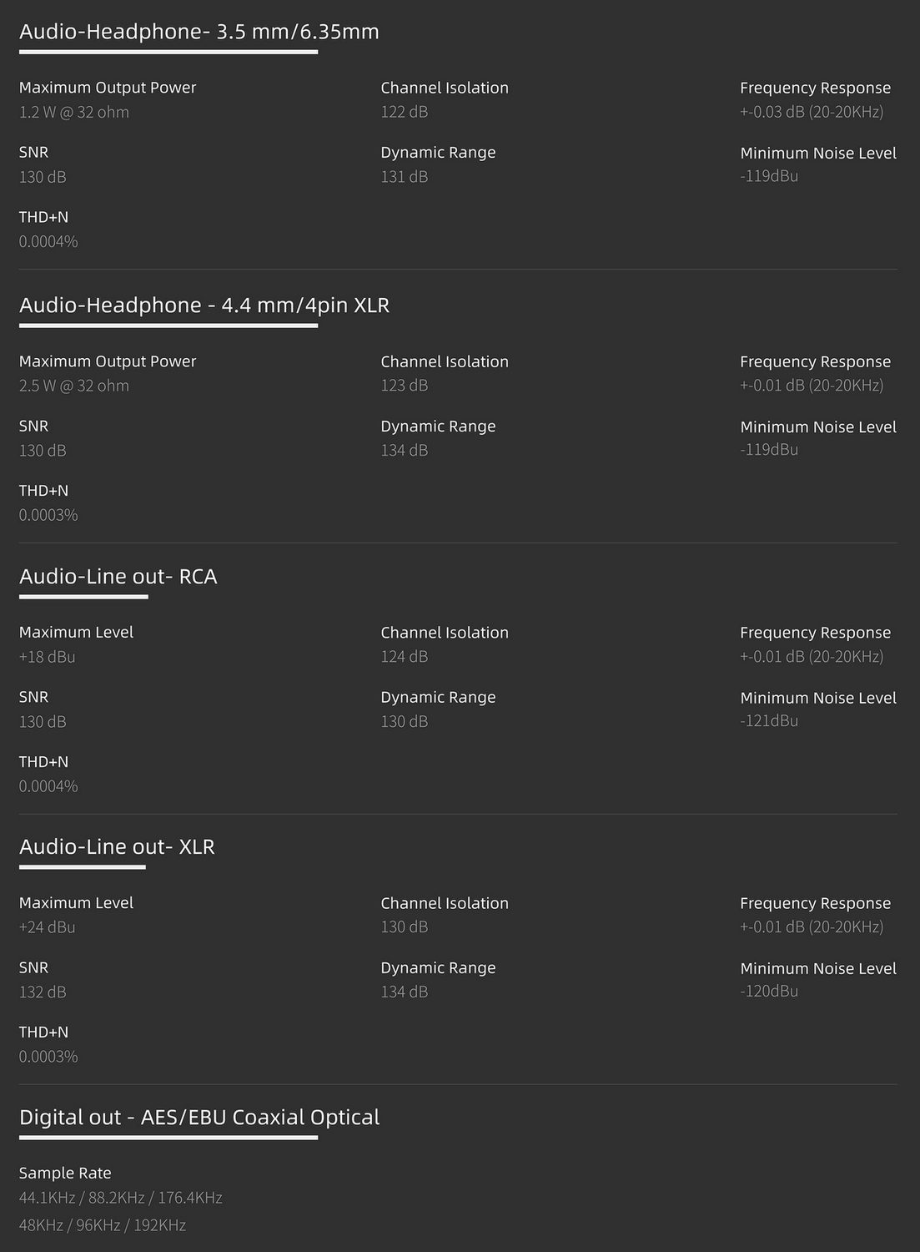Image resolution: width=920 pixels, height=1252 pixels.
Task: Select the 123 dB Channel Isolation value
Action: (405, 386)
